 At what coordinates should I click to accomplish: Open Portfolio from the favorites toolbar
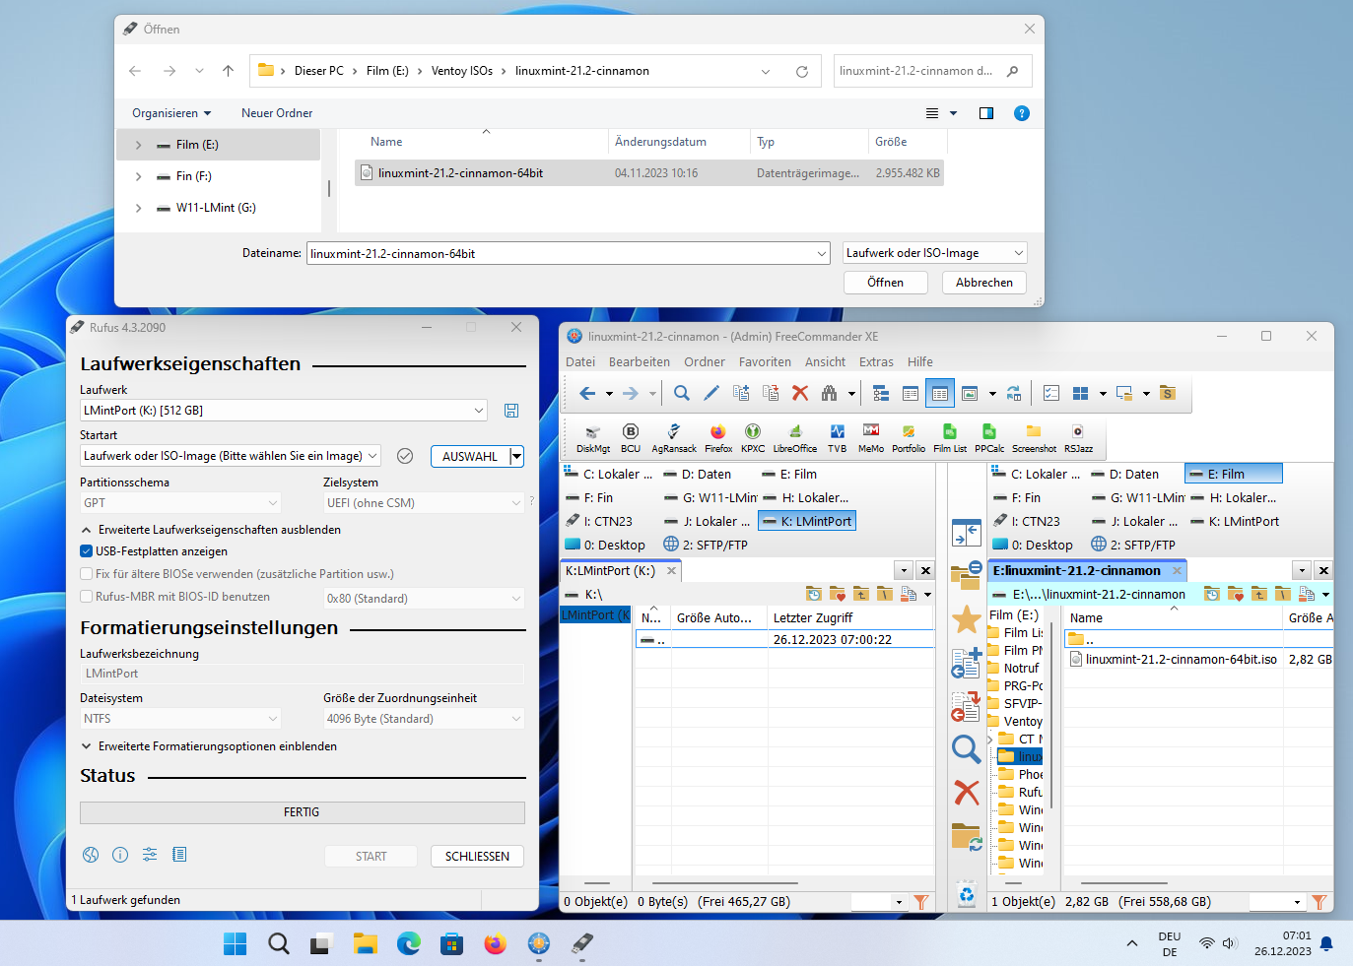(909, 438)
